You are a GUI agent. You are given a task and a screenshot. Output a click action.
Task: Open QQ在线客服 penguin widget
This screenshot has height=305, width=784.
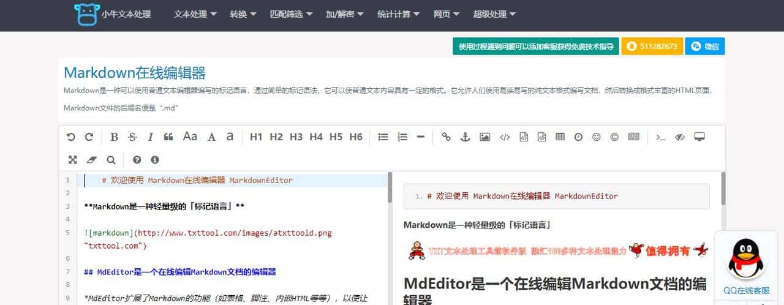coord(747,265)
